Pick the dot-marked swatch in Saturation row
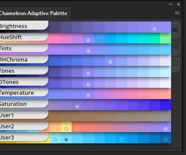This screenshot has width=186, height=155. tap(77, 105)
